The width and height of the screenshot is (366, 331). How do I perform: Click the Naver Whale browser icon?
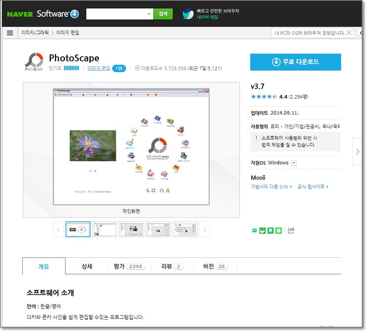pyautogui.click(x=188, y=14)
